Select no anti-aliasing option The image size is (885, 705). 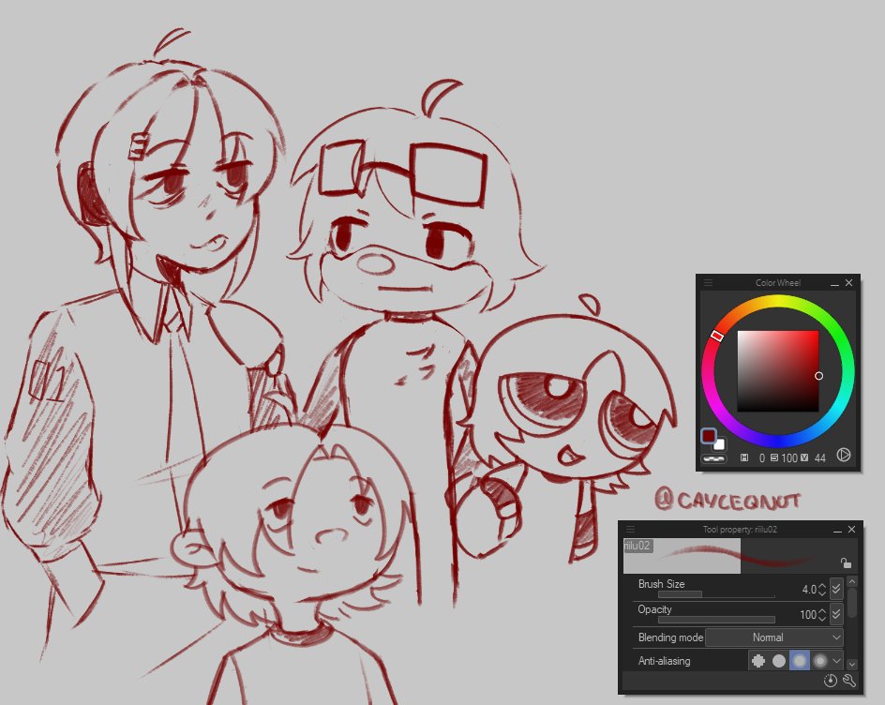click(758, 660)
